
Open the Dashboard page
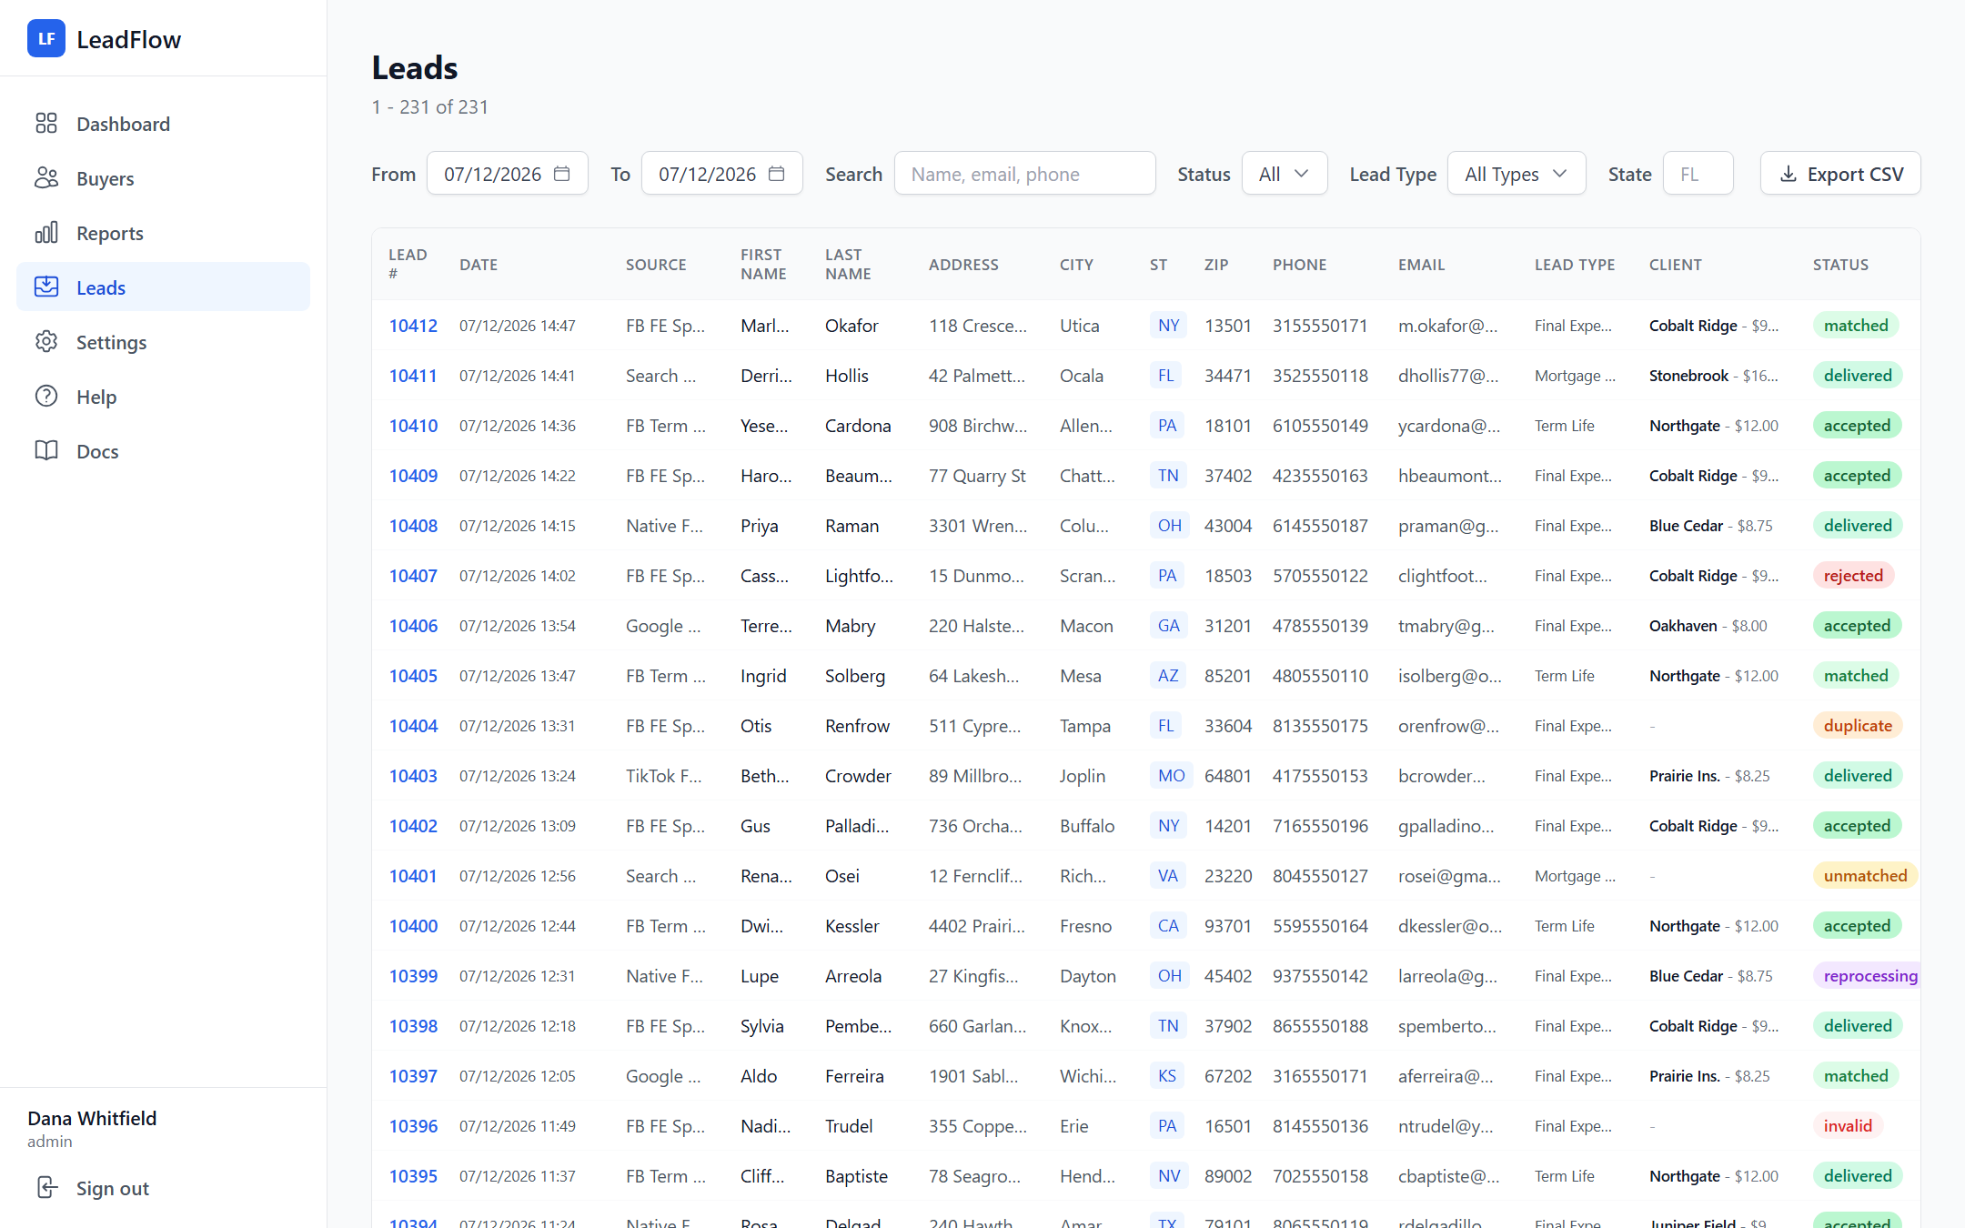tap(164, 123)
